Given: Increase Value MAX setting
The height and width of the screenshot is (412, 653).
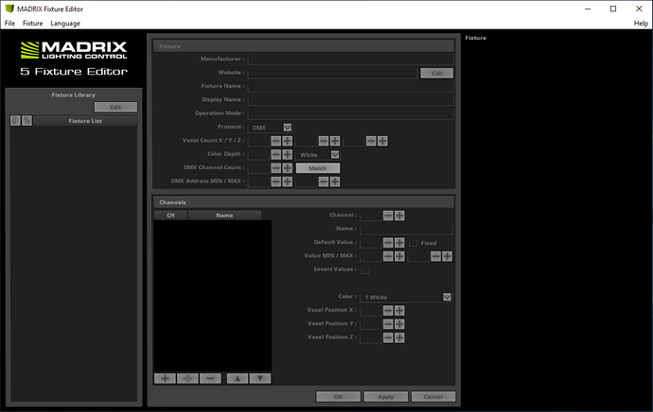Looking at the screenshot, I should 447,256.
